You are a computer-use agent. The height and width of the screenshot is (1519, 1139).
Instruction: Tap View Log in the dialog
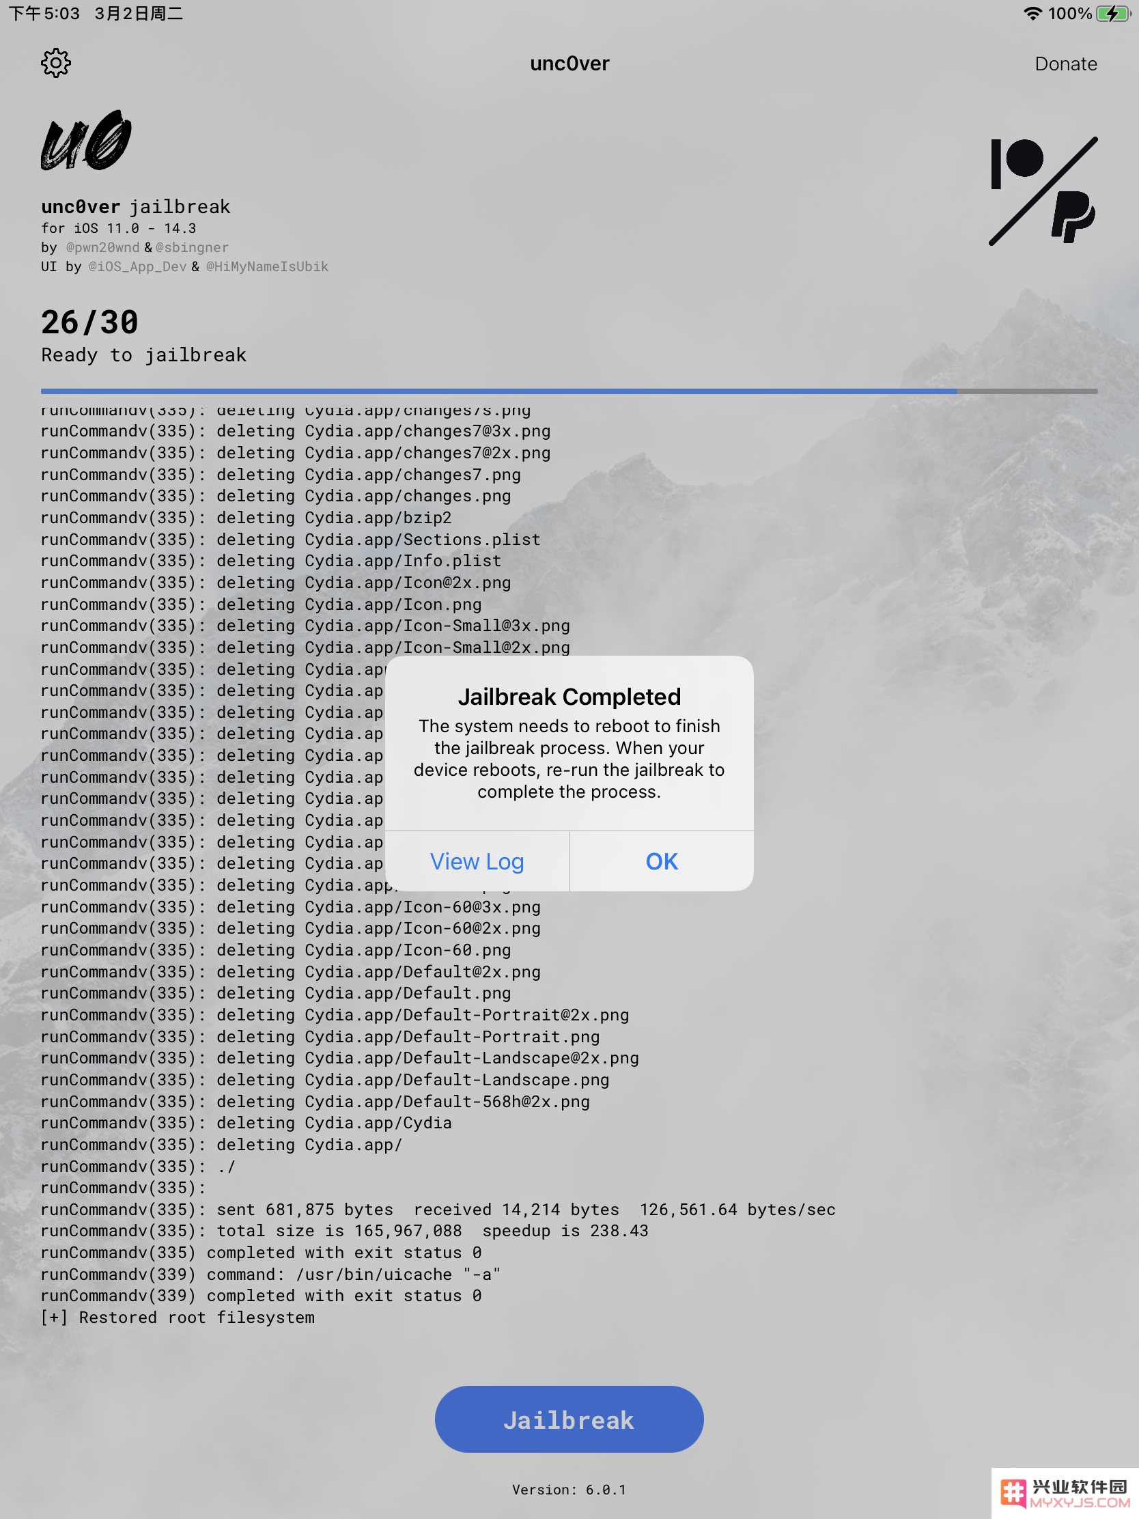click(477, 861)
